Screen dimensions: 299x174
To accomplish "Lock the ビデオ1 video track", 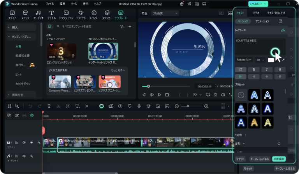I will click(17, 142).
